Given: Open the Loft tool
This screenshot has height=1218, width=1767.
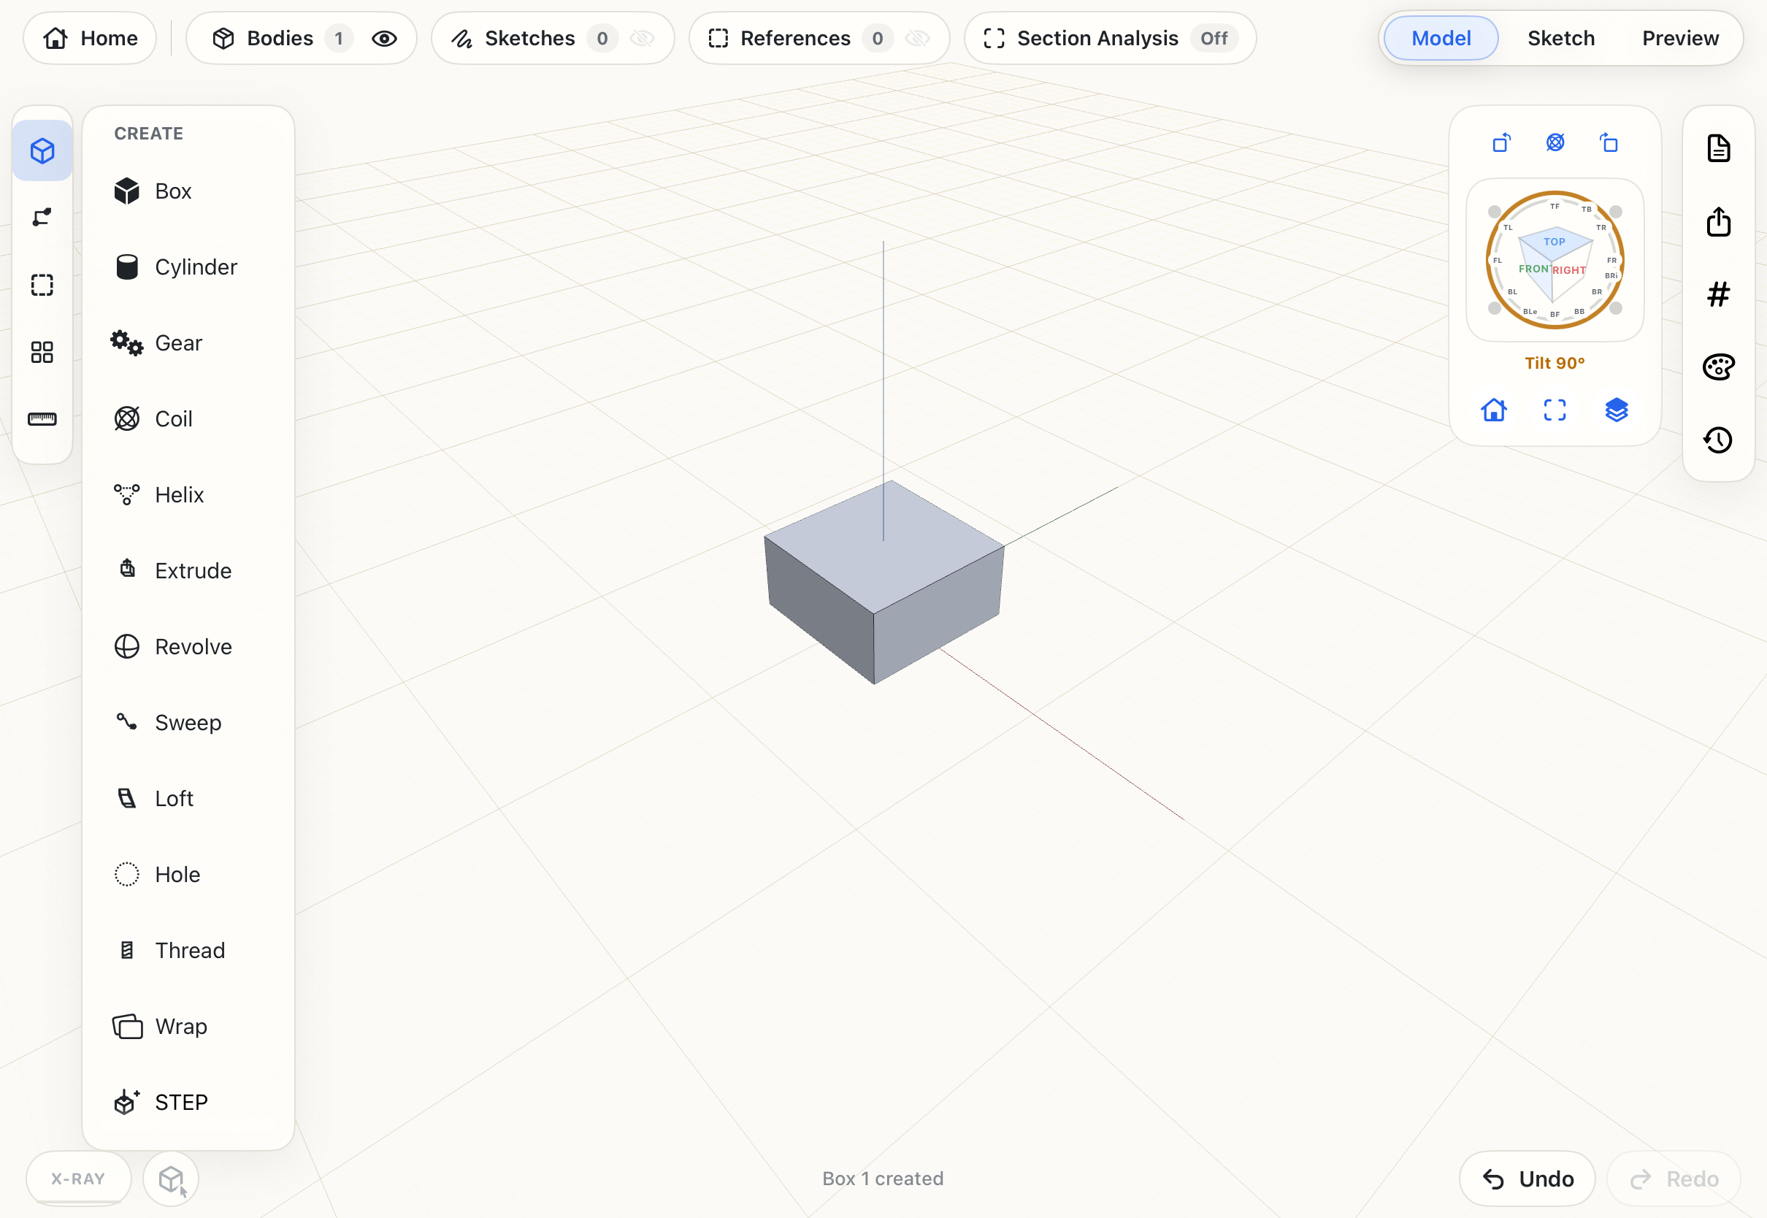Looking at the screenshot, I should [x=188, y=798].
